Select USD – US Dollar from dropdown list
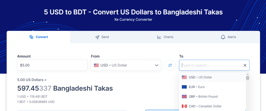266x111 pixels. (x=212, y=77)
